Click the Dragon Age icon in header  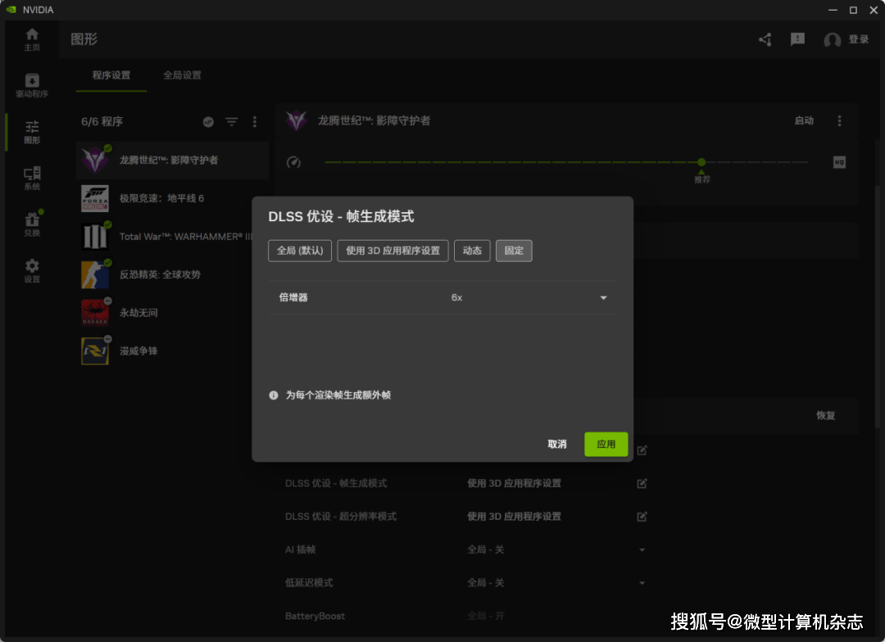tap(297, 120)
